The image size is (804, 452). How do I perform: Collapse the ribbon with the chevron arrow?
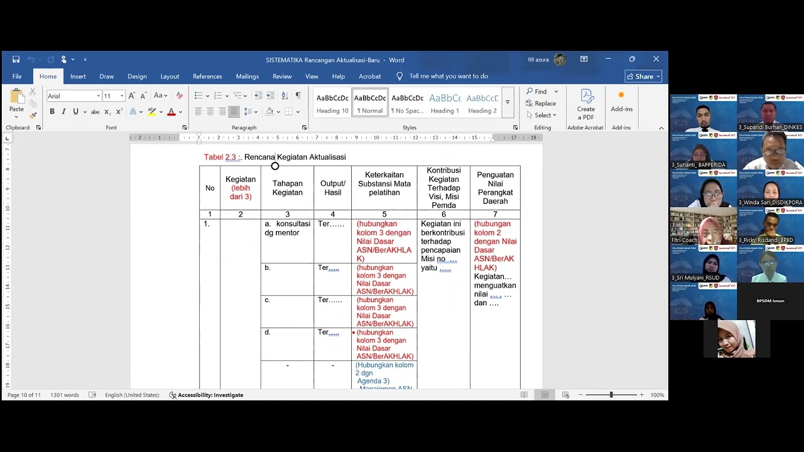tap(661, 128)
